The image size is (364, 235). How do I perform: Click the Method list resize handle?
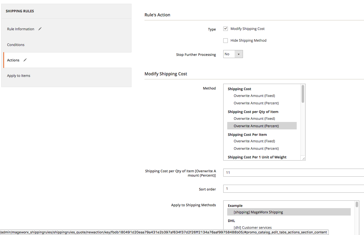click(303, 158)
